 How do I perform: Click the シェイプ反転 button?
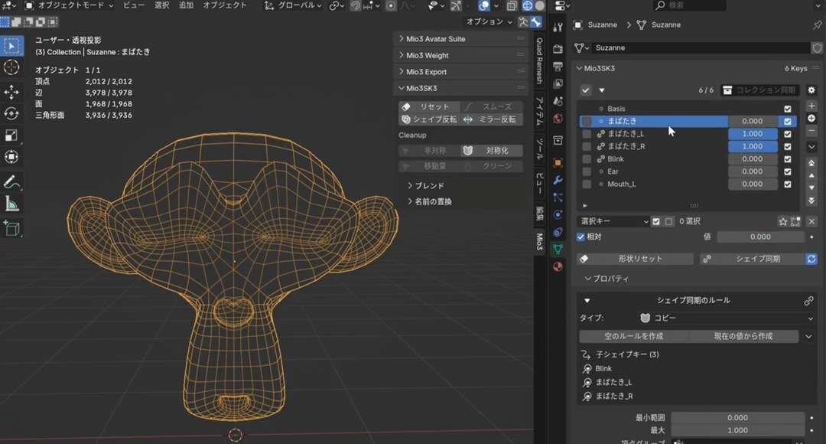coord(429,119)
